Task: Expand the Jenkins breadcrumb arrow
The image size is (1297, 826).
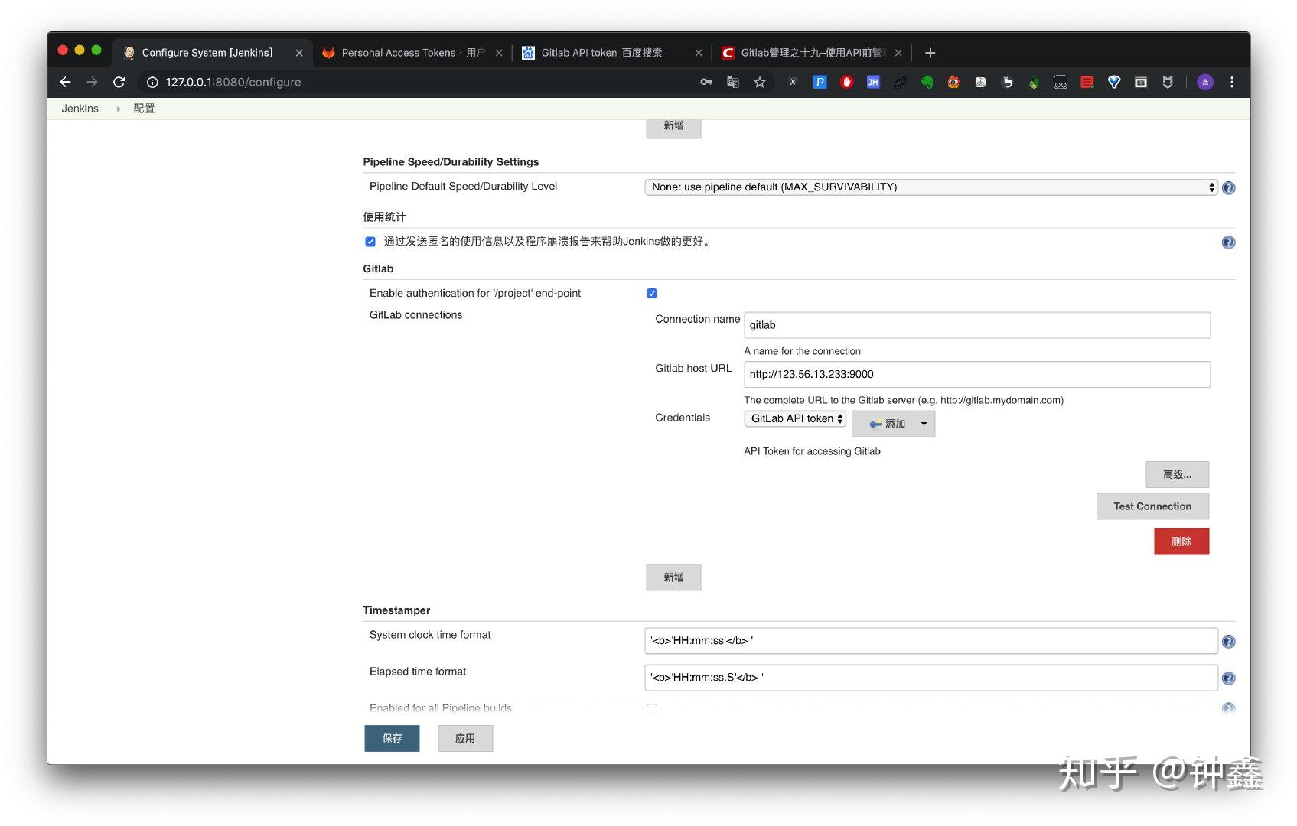Action: (118, 109)
